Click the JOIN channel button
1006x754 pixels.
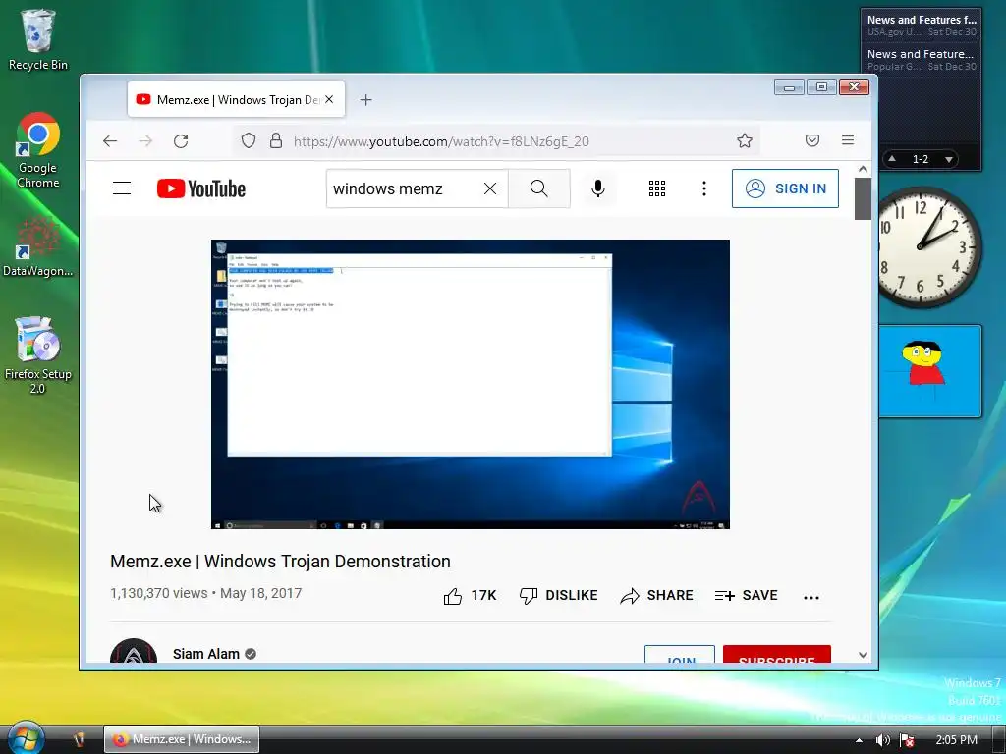[680, 655]
